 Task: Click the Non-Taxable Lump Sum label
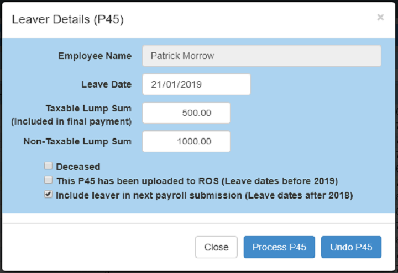pyautogui.click(x=77, y=141)
